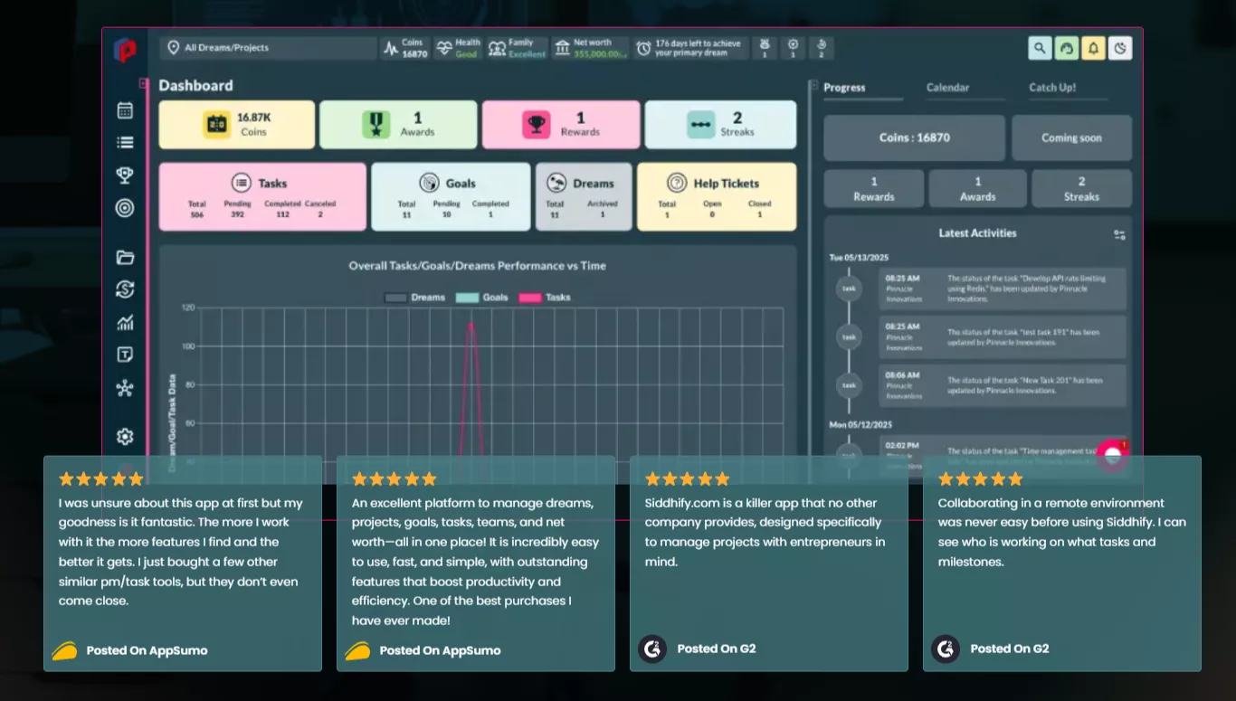Open the calendar icon in the left sidebar
The width and height of the screenshot is (1236, 701).
(x=125, y=110)
